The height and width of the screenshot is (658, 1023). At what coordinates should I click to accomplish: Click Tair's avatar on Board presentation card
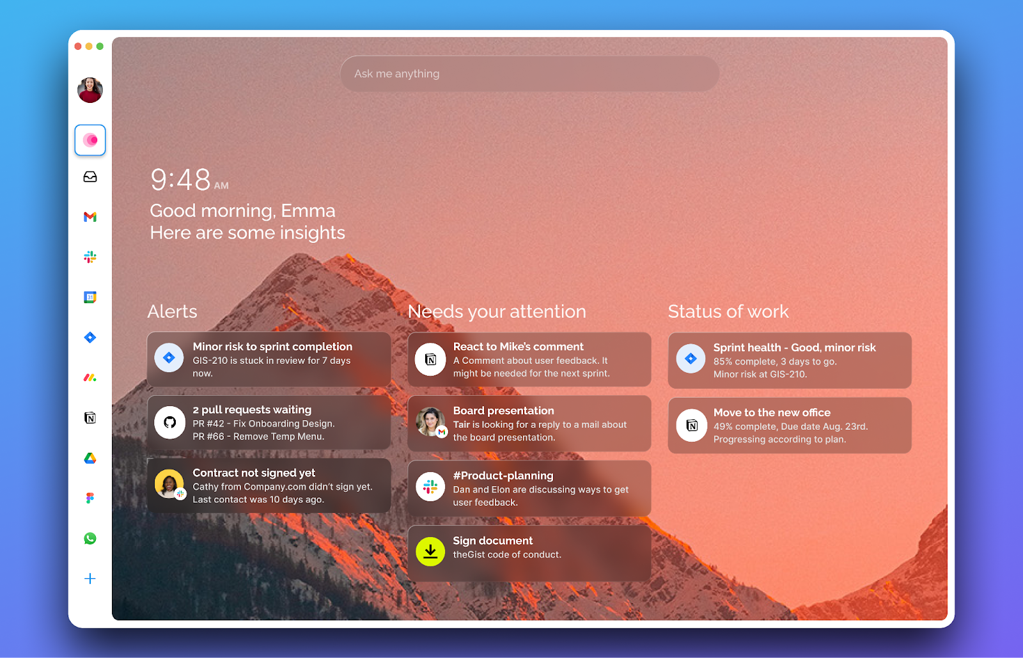pos(430,422)
